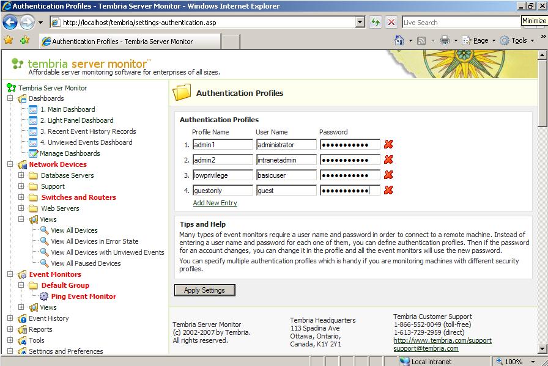Expand the Event History node
The image size is (548, 366).
(x=10, y=318)
